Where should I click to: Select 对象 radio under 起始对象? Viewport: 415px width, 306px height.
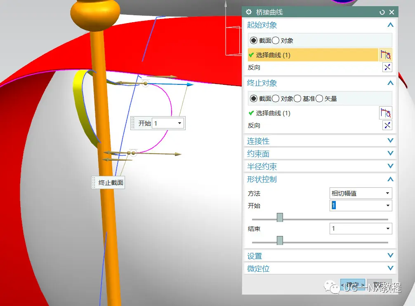276,40
